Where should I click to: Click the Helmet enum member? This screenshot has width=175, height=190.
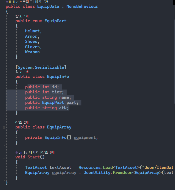tap(32, 31)
